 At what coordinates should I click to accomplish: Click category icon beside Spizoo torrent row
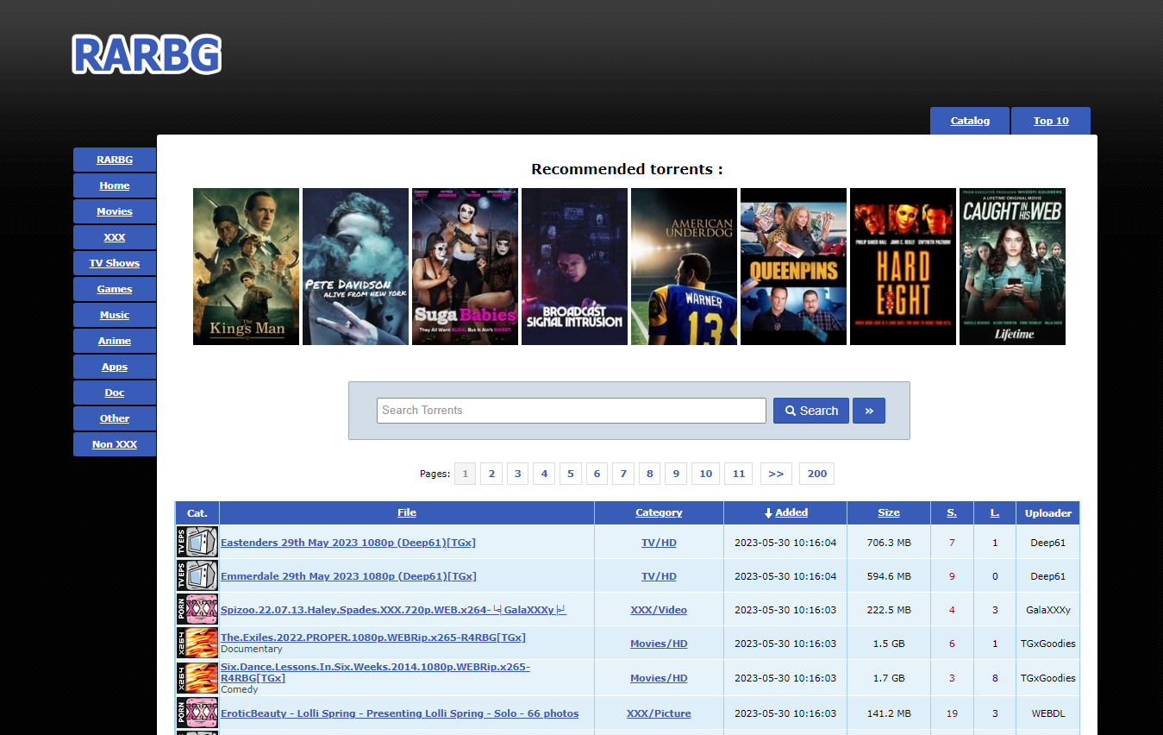197,609
